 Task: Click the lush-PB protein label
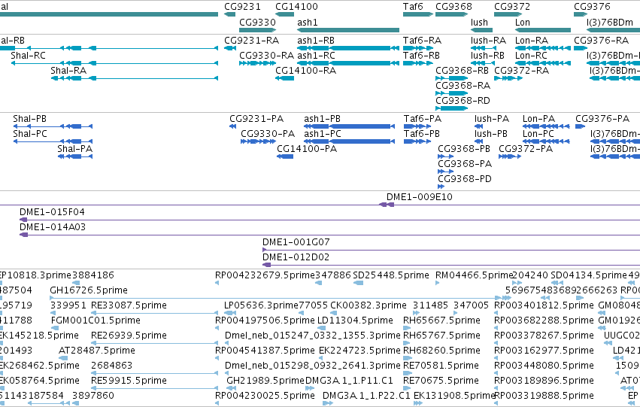point(490,134)
